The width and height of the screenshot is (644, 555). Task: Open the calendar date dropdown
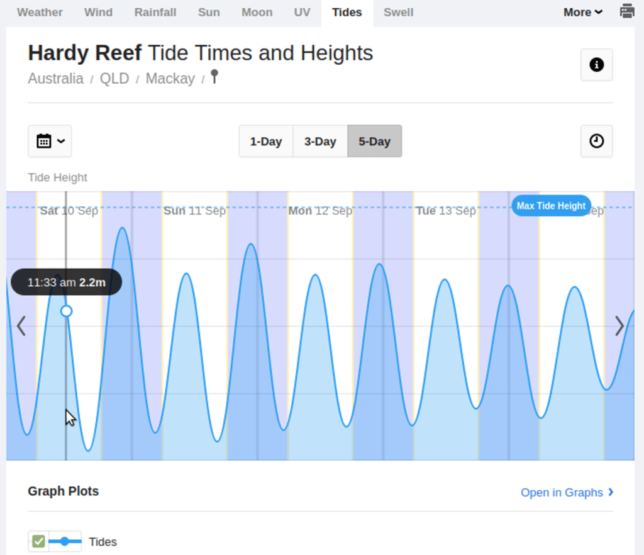click(50, 141)
